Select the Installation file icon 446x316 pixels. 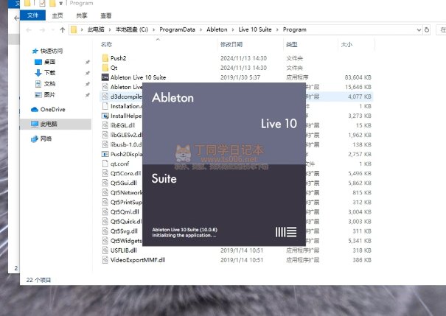[105, 106]
